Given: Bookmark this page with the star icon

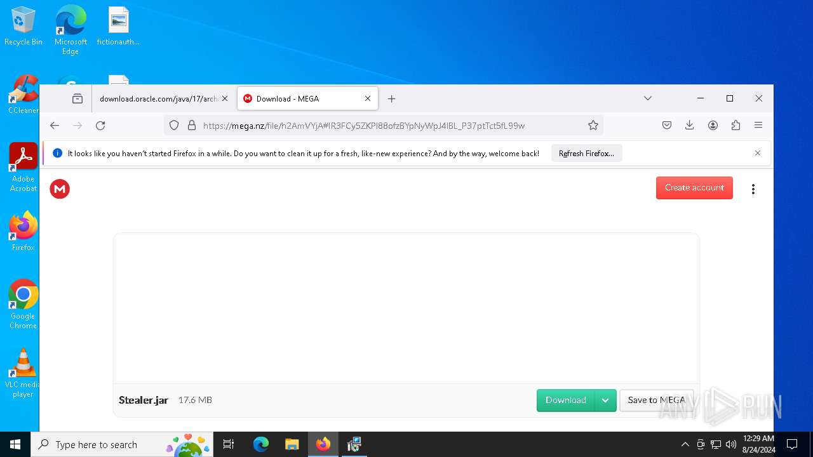Looking at the screenshot, I should point(593,126).
